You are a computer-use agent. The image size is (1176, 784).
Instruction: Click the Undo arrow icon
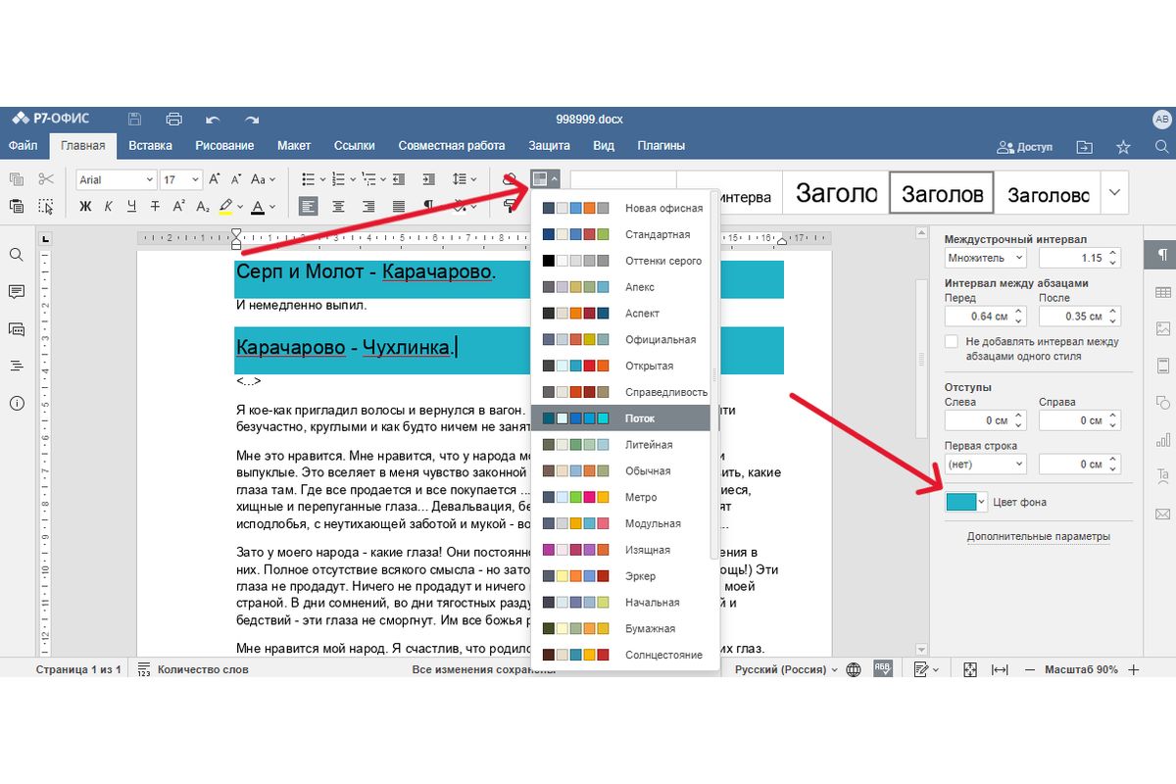click(213, 119)
